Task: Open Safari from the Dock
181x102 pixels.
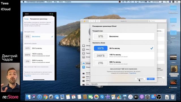Action: coord(40,97)
